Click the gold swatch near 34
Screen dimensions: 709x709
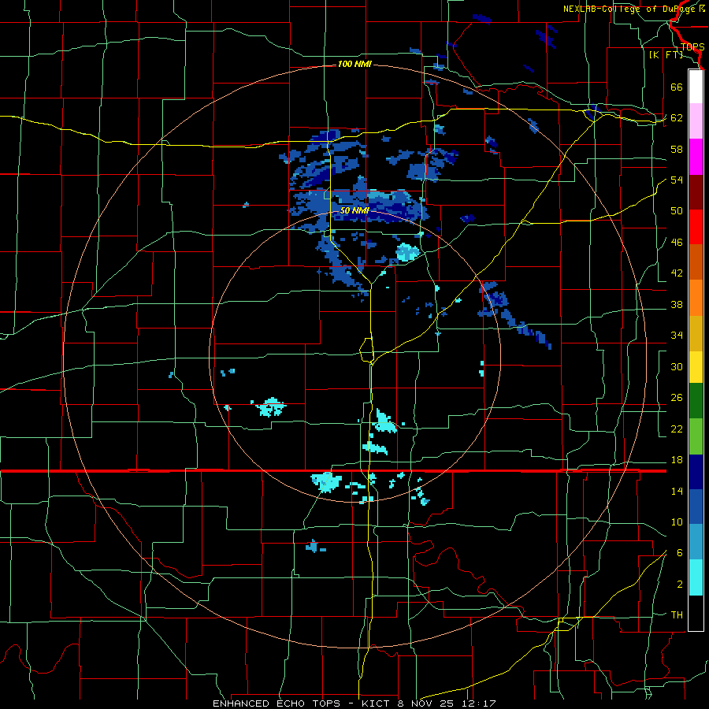coord(696,333)
